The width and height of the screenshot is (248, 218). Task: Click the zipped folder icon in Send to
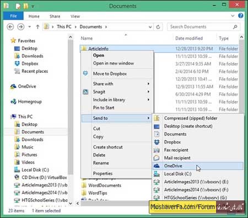click(x=157, y=118)
